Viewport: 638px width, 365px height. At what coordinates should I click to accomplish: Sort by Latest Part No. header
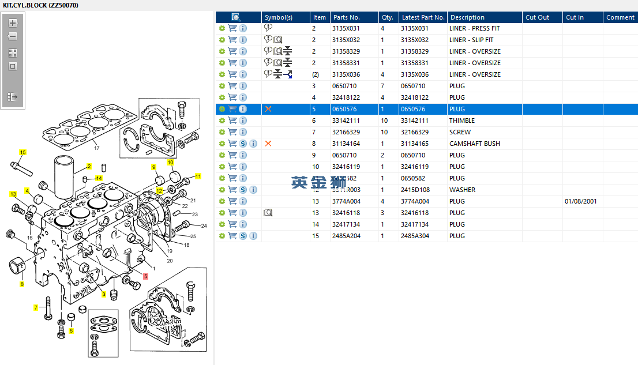click(423, 17)
